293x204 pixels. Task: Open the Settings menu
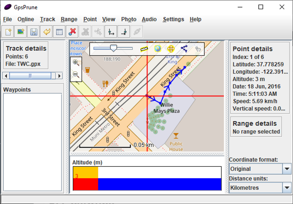(173, 19)
